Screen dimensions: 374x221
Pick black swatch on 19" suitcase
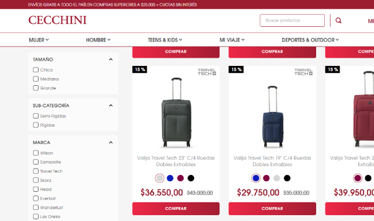click(287, 178)
